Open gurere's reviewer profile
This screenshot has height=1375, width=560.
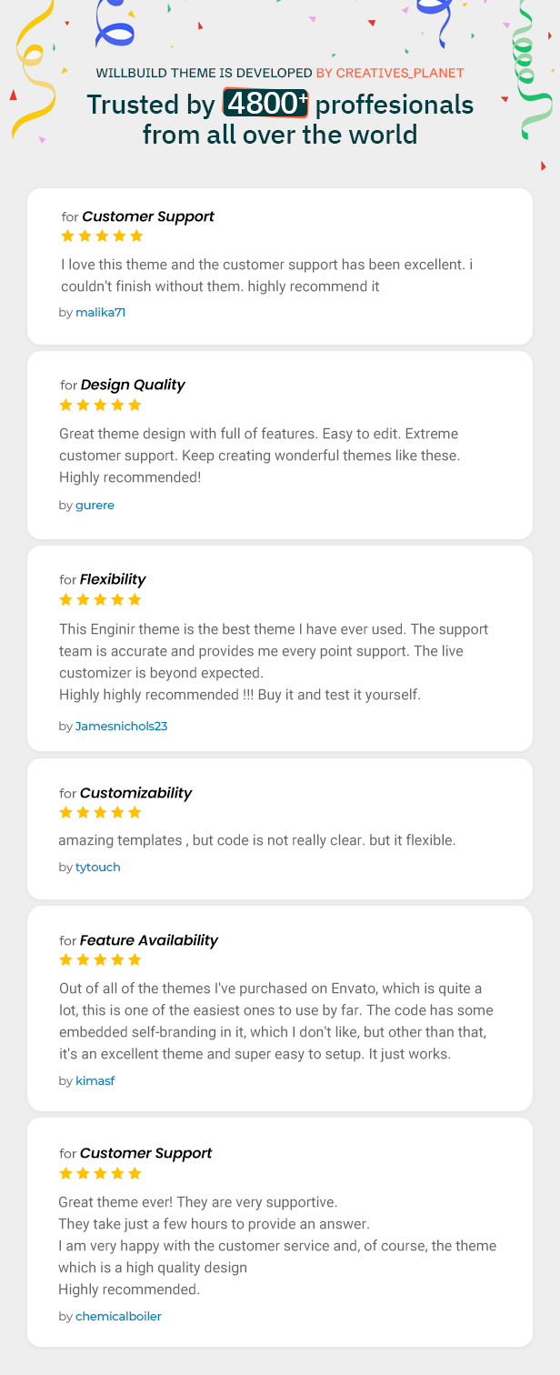95,505
